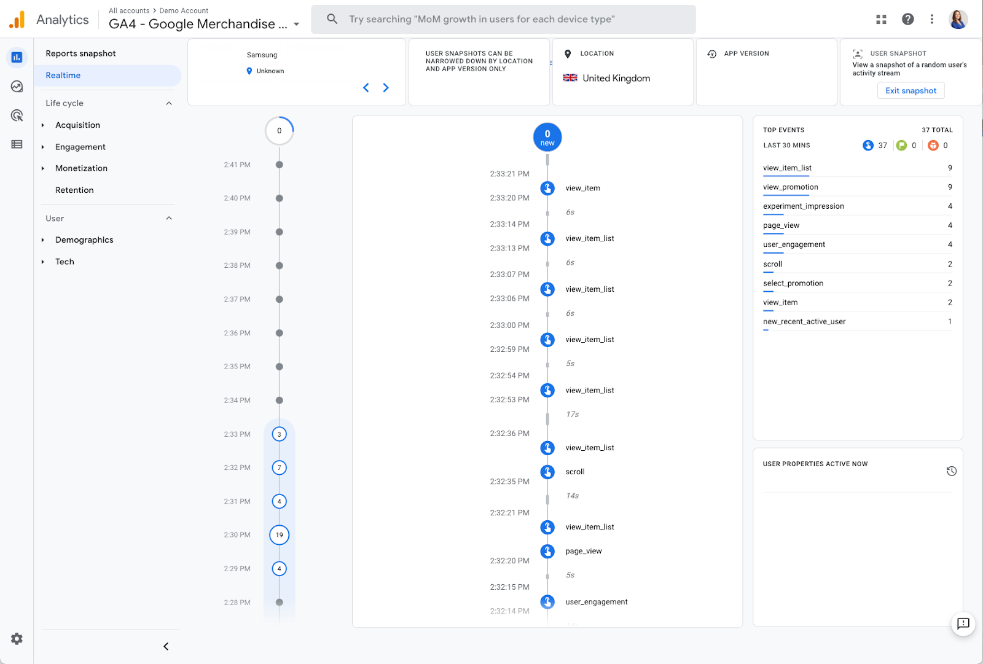This screenshot has width=983, height=664.
Task: Open the Advertising icon in left rail
Action: coord(17,115)
